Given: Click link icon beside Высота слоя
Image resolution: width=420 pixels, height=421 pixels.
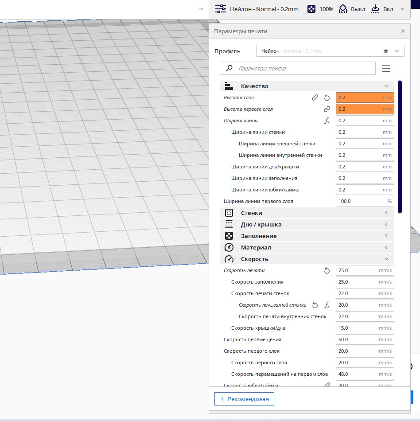Looking at the screenshot, I should tap(315, 97).
